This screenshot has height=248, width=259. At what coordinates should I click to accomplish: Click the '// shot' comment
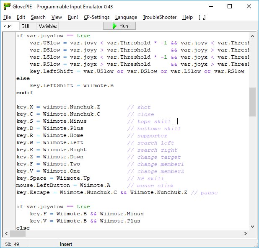(x=139, y=107)
